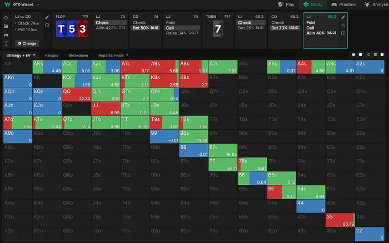Click the info icon beside stack details
The image size is (389, 243).
pos(47,25)
